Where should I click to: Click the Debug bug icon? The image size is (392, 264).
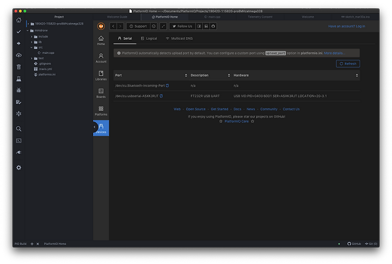click(19, 90)
